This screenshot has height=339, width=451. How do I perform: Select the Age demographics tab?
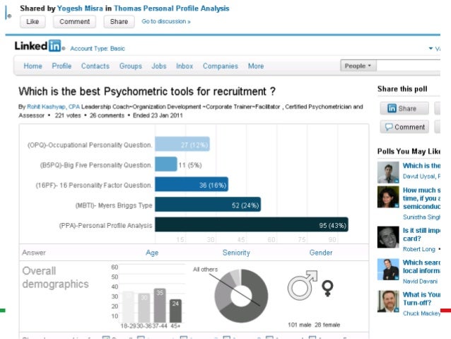click(x=152, y=253)
